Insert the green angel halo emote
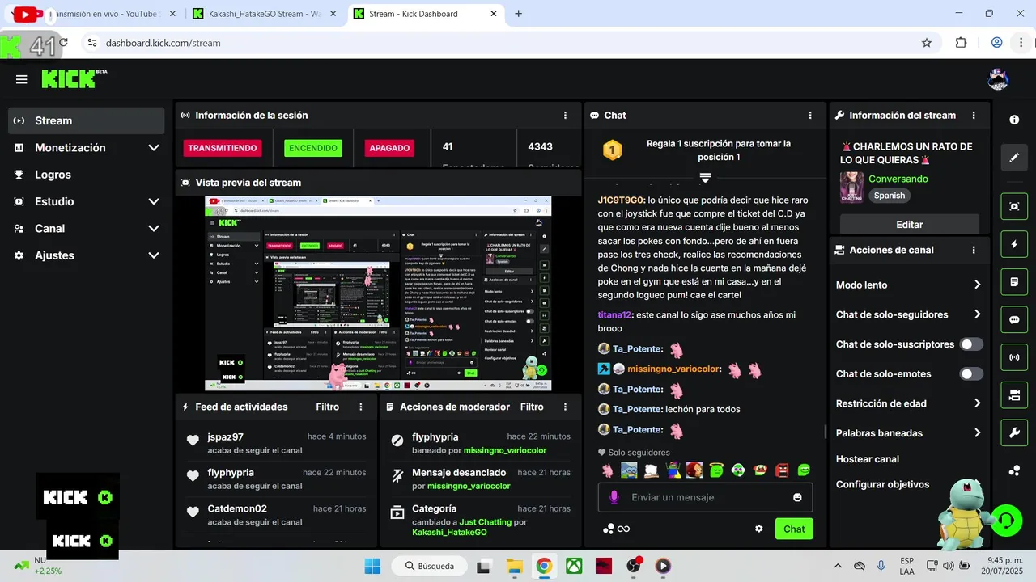 pos(716,470)
